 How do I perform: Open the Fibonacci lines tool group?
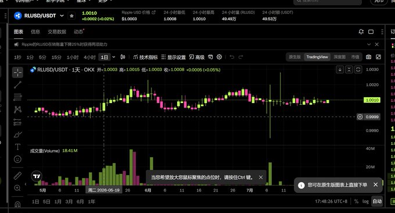click(x=17, y=97)
